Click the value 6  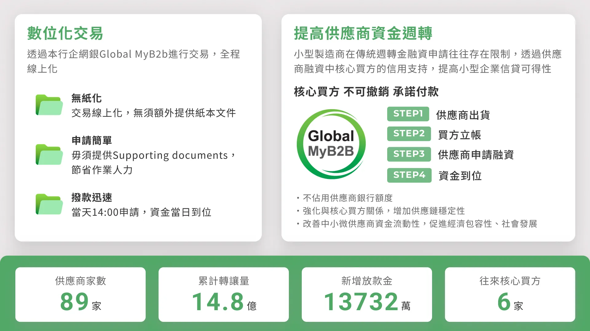[504, 302]
